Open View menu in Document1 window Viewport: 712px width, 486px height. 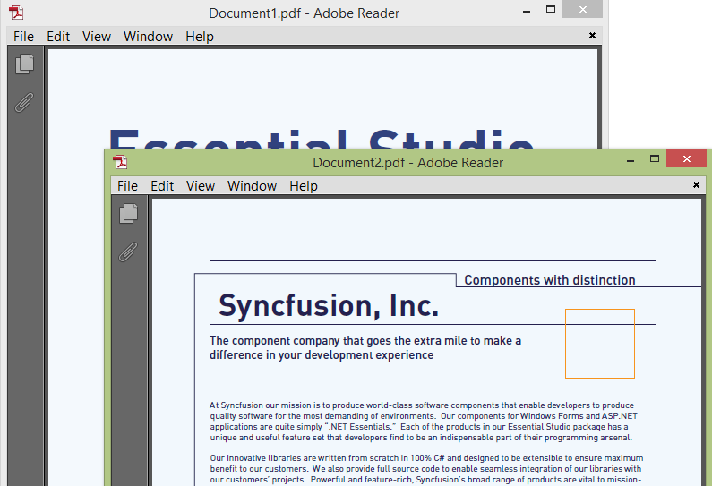pos(96,37)
